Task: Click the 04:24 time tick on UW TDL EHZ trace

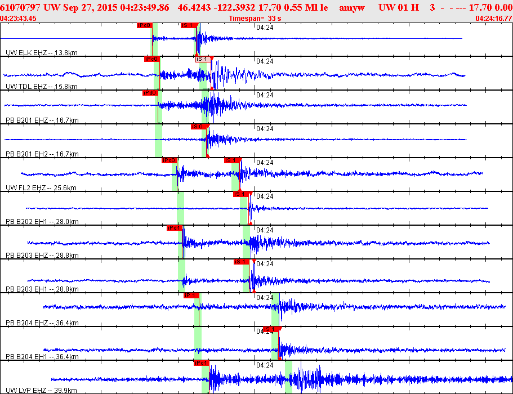Action: coord(265,61)
